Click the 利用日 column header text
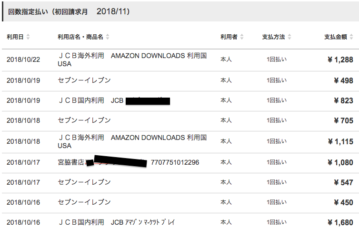359x229 pixels. click(15, 37)
